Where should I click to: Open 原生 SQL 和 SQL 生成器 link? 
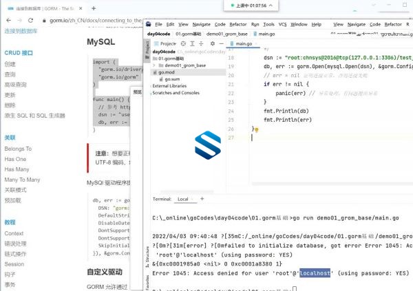(x=34, y=116)
